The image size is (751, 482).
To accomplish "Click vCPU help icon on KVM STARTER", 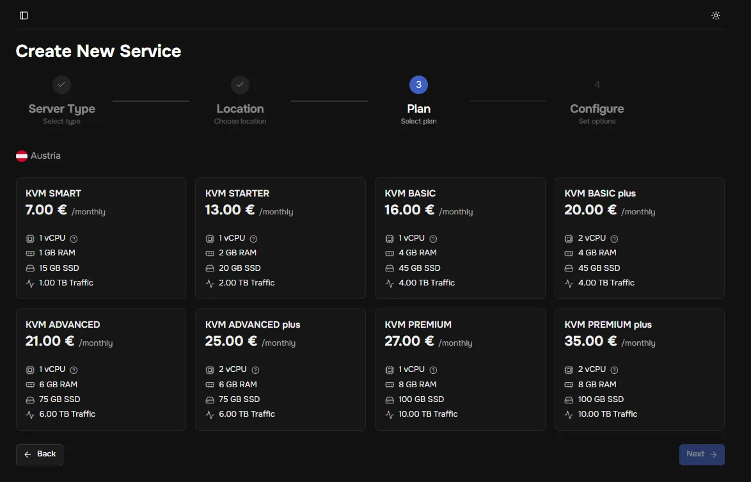I will (253, 238).
